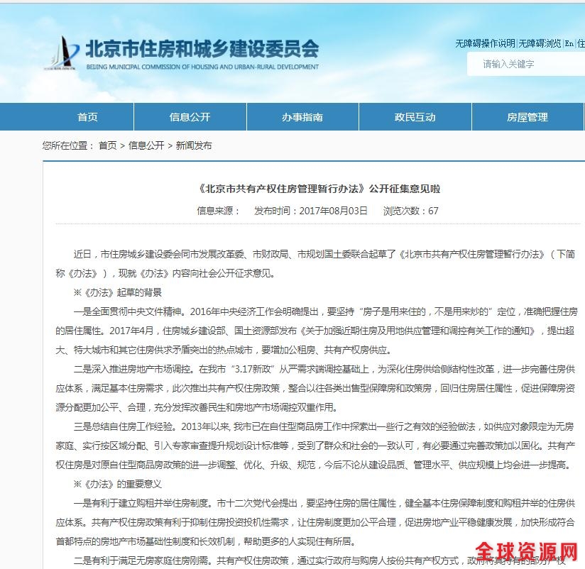Open the 信息公开 navigation menu item
This screenshot has height=569, width=585.
point(190,117)
